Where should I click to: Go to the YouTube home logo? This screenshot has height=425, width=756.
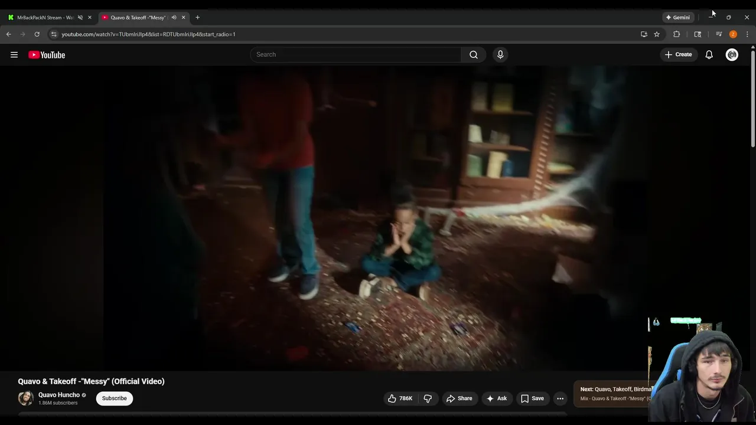[x=47, y=55]
